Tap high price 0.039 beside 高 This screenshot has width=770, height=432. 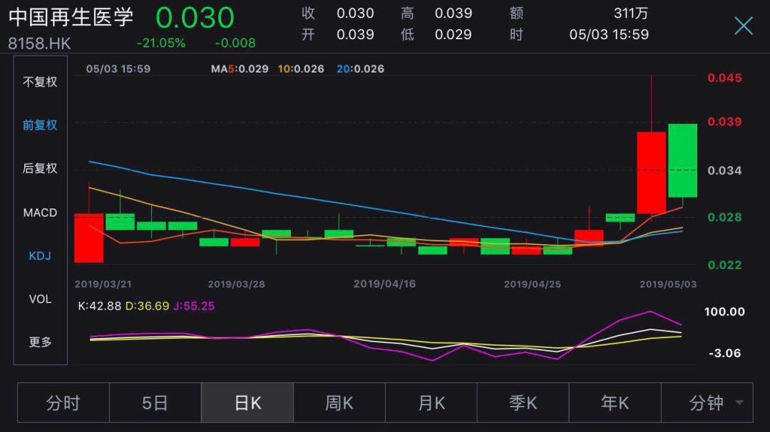coord(453,14)
